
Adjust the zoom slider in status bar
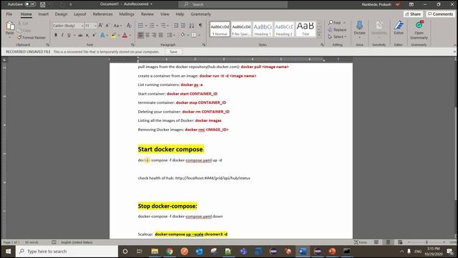point(427,242)
